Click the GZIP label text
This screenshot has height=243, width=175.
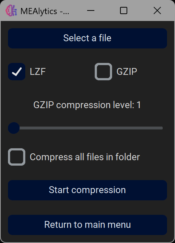(x=127, y=72)
